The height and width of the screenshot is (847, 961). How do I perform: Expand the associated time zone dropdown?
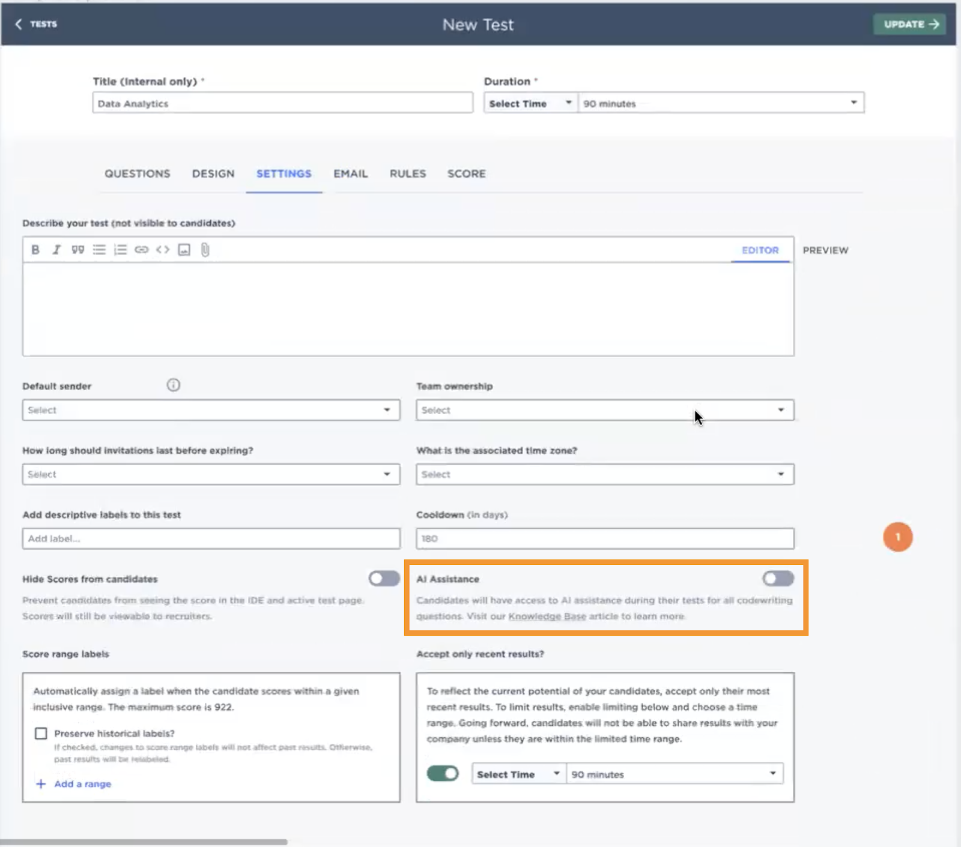[604, 474]
